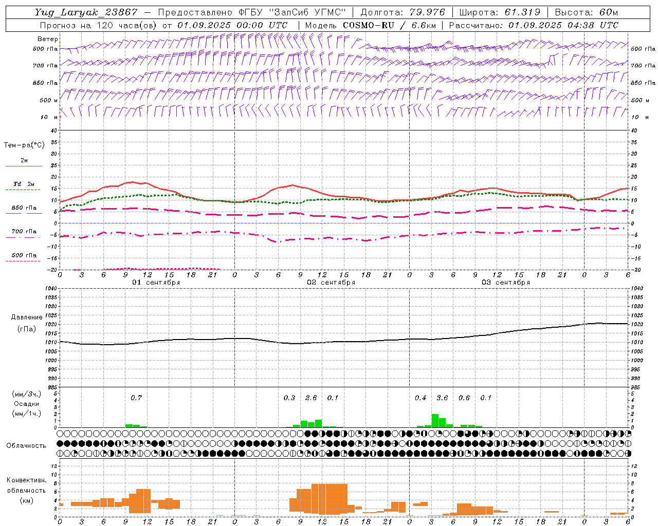Click the (км) unit under convective облачность
658x526 pixels.
pos(26,500)
